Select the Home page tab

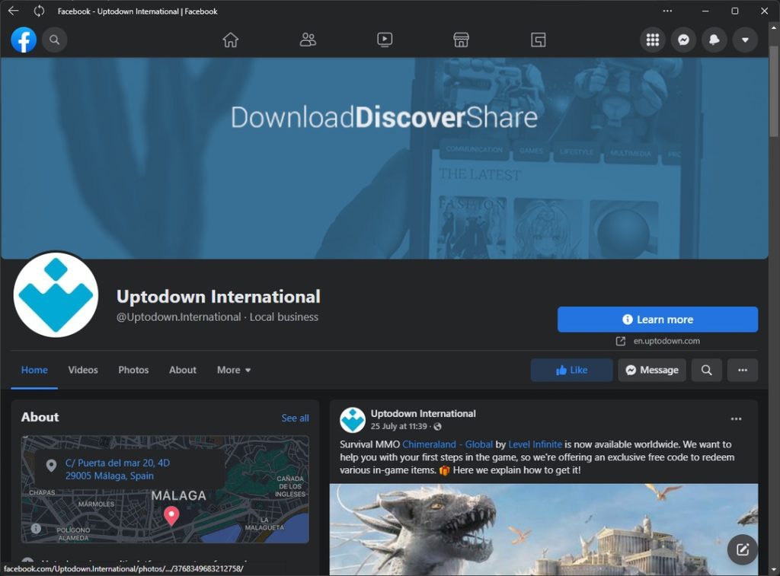[x=34, y=370]
